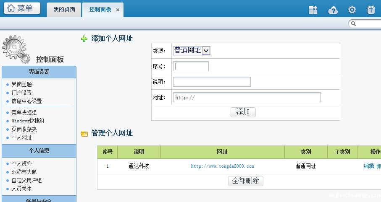Click the shirt-and-tie user icon
The image size is (381, 202).
tap(371, 10)
